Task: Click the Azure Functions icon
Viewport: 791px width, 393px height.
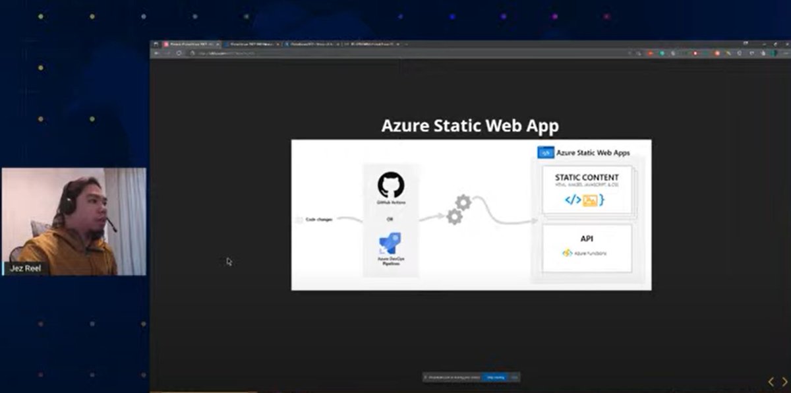Action: (x=566, y=253)
